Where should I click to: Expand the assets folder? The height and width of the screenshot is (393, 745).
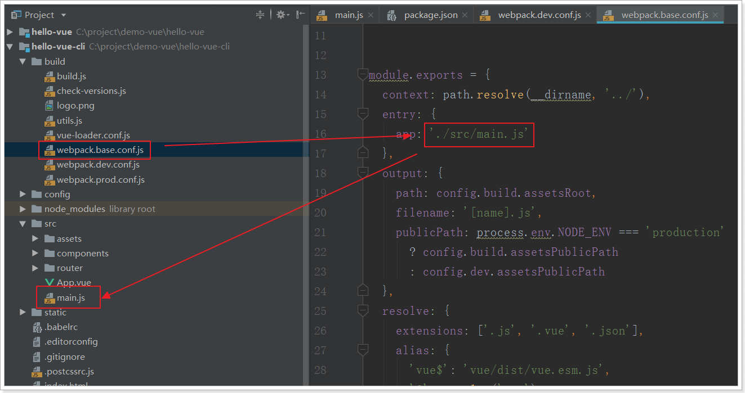[x=35, y=238]
